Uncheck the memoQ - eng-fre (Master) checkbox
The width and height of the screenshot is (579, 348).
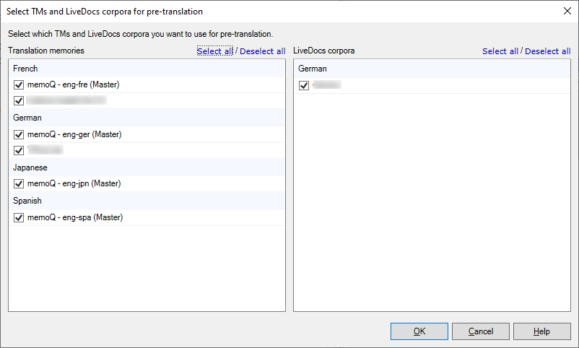19,84
